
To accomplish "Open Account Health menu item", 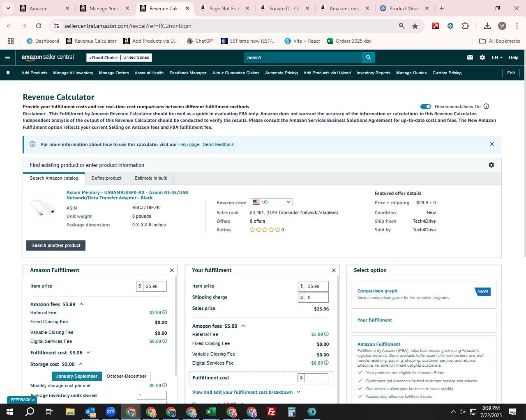I will (149, 73).
